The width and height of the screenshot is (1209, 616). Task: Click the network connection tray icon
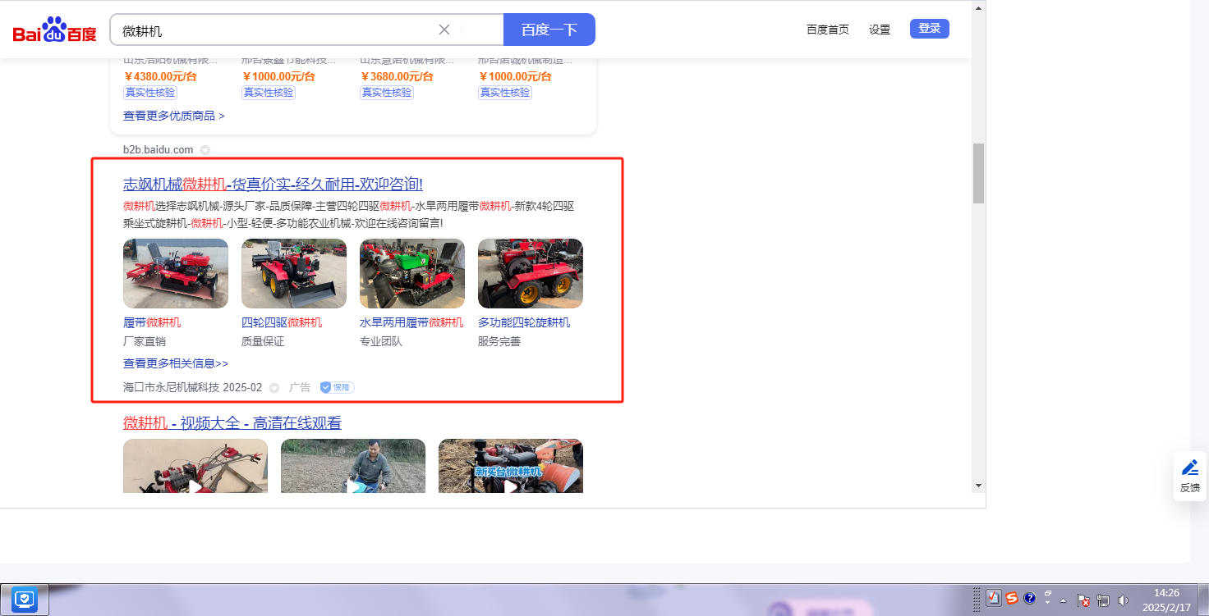[x=1103, y=600]
